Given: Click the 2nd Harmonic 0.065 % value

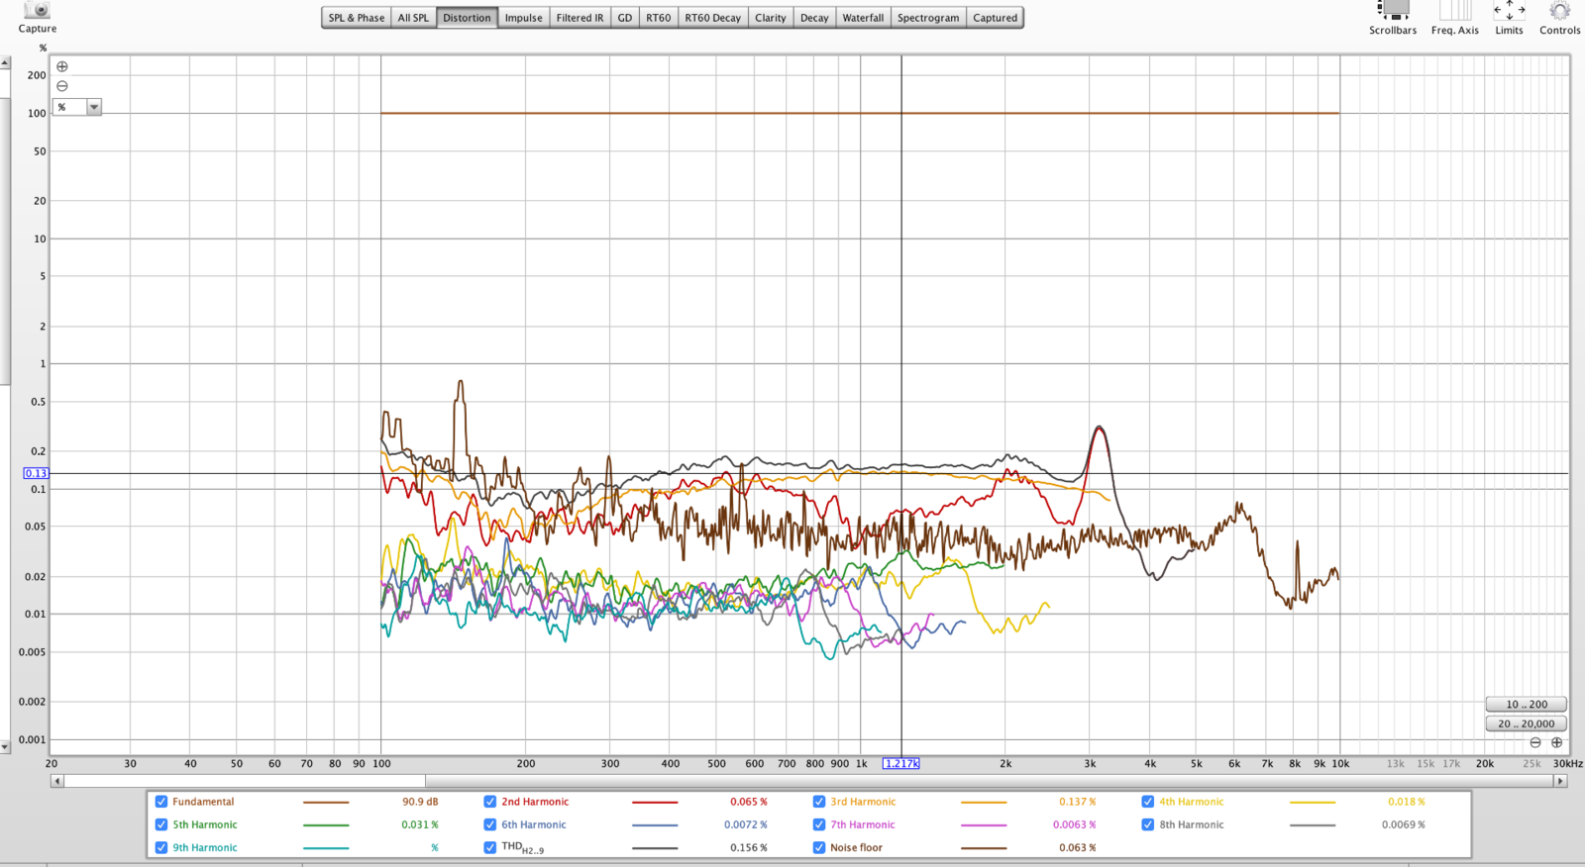Looking at the screenshot, I should pyautogui.click(x=749, y=802).
